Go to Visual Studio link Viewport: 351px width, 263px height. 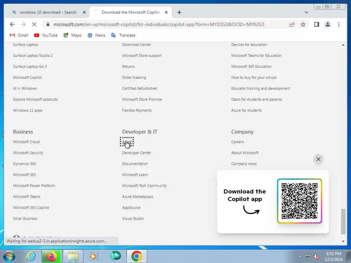click(133, 218)
